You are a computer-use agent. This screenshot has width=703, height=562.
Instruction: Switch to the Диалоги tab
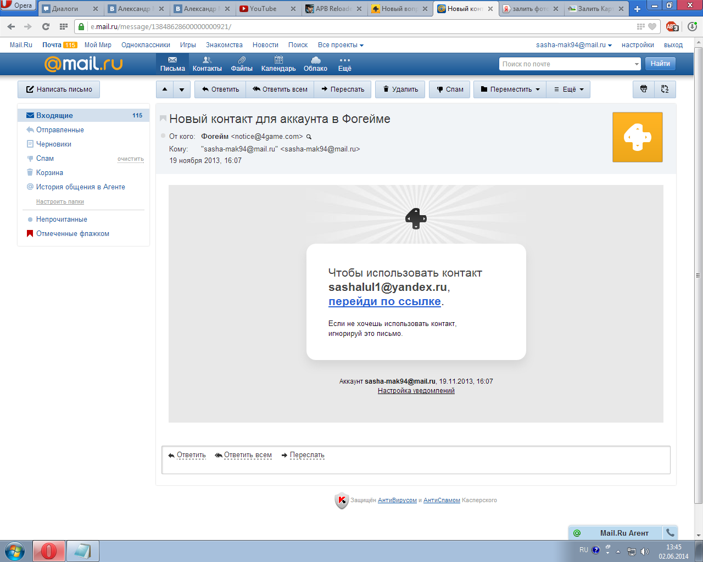(70, 9)
